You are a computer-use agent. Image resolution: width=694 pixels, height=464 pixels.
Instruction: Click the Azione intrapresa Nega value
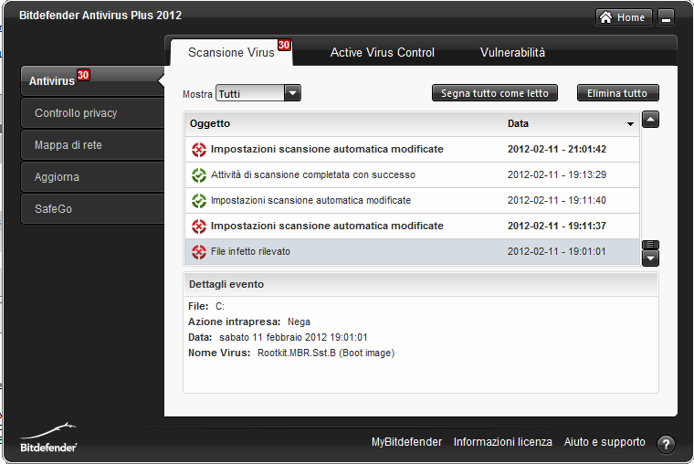click(x=299, y=322)
